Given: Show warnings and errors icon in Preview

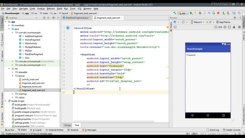Looking at the screenshot, I should tap(239, 27).
